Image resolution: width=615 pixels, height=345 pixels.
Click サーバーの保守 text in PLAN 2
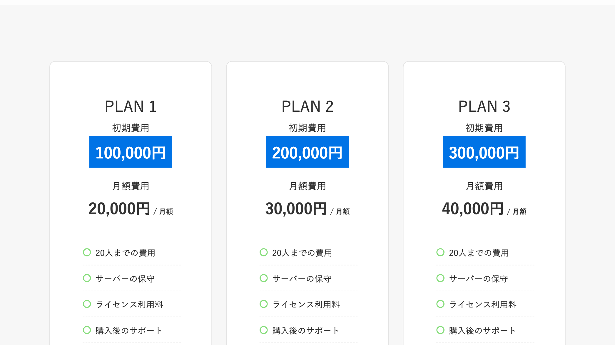click(302, 279)
